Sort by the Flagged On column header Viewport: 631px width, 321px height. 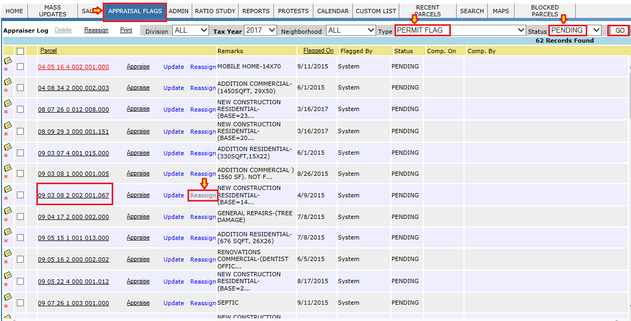click(x=318, y=51)
